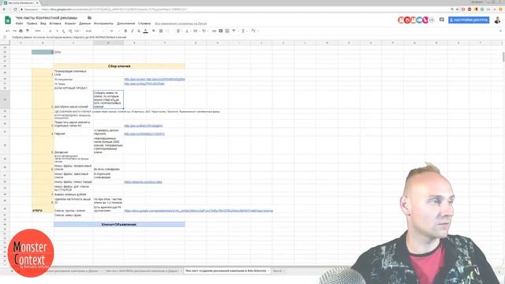Select the Сбор ключей header cell
The height and width of the screenshot is (284, 505).
click(119, 66)
